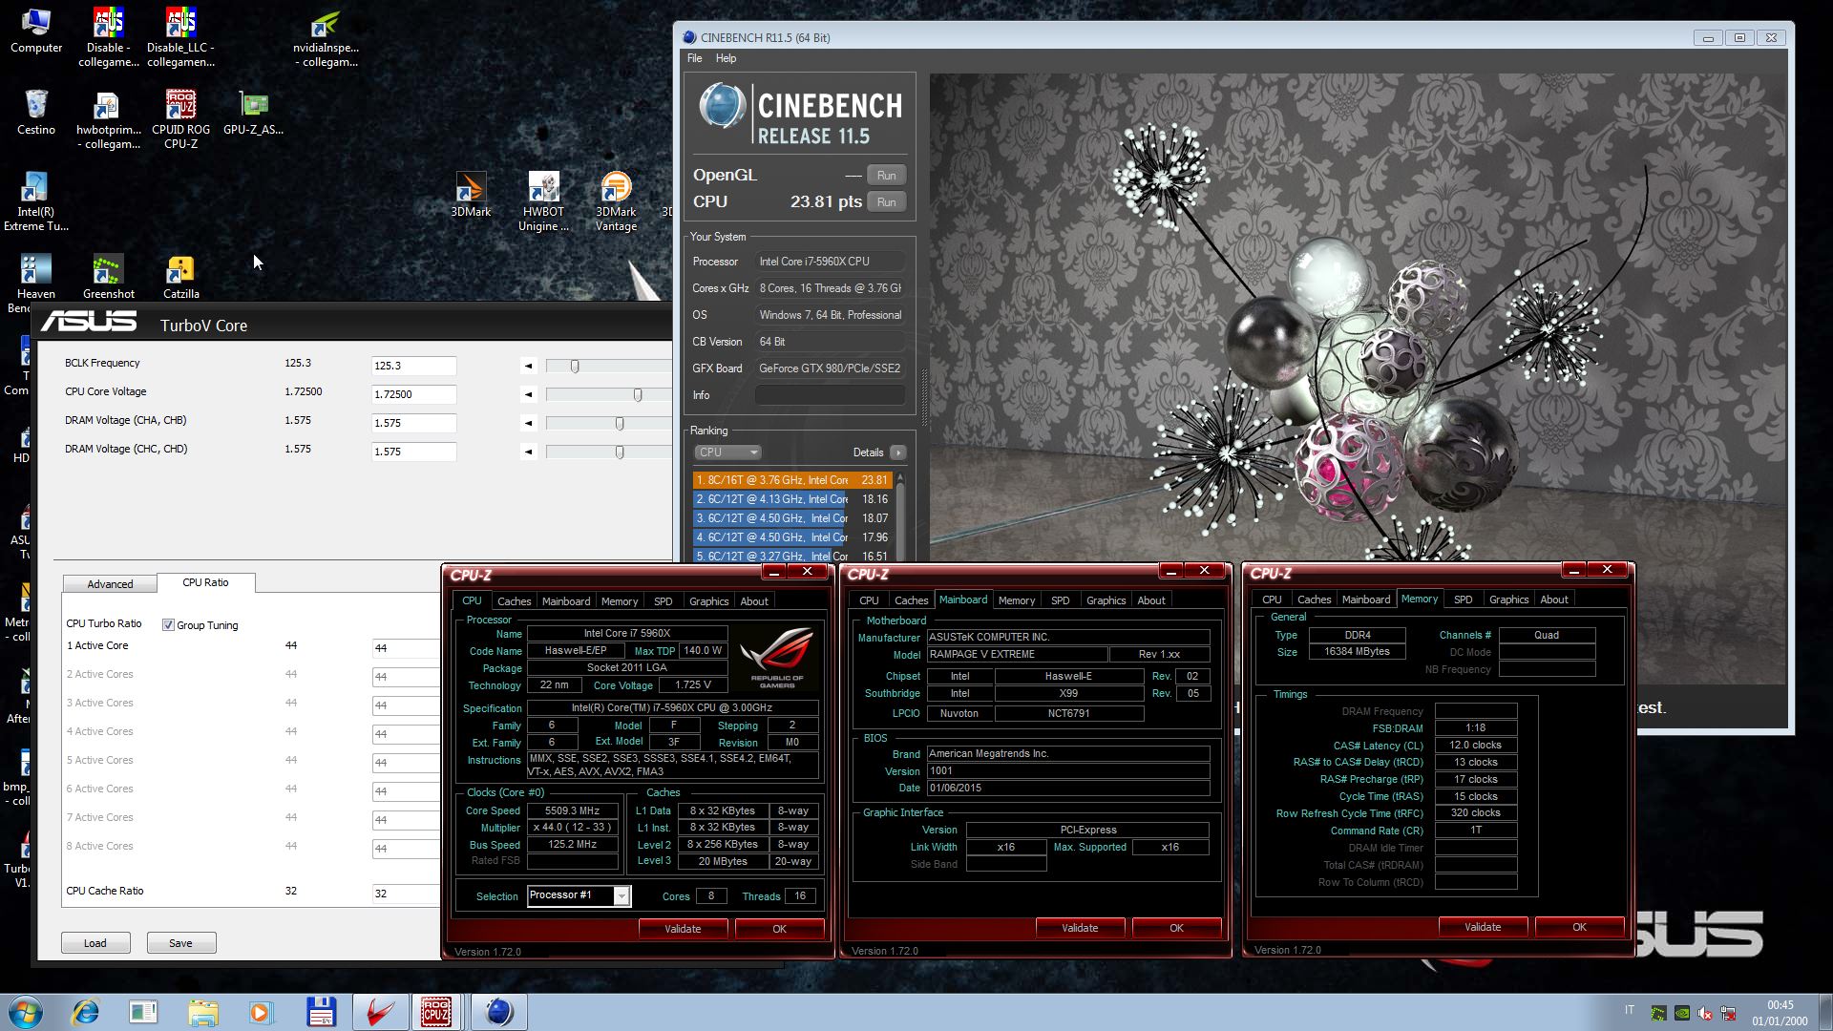Viewport: 1833px width, 1031px height.
Task: Open Internet Explorer from taskbar
Action: [x=85, y=1012]
